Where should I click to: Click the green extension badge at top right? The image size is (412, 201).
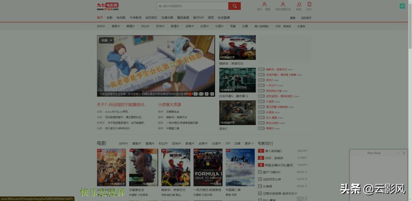(402, 6)
